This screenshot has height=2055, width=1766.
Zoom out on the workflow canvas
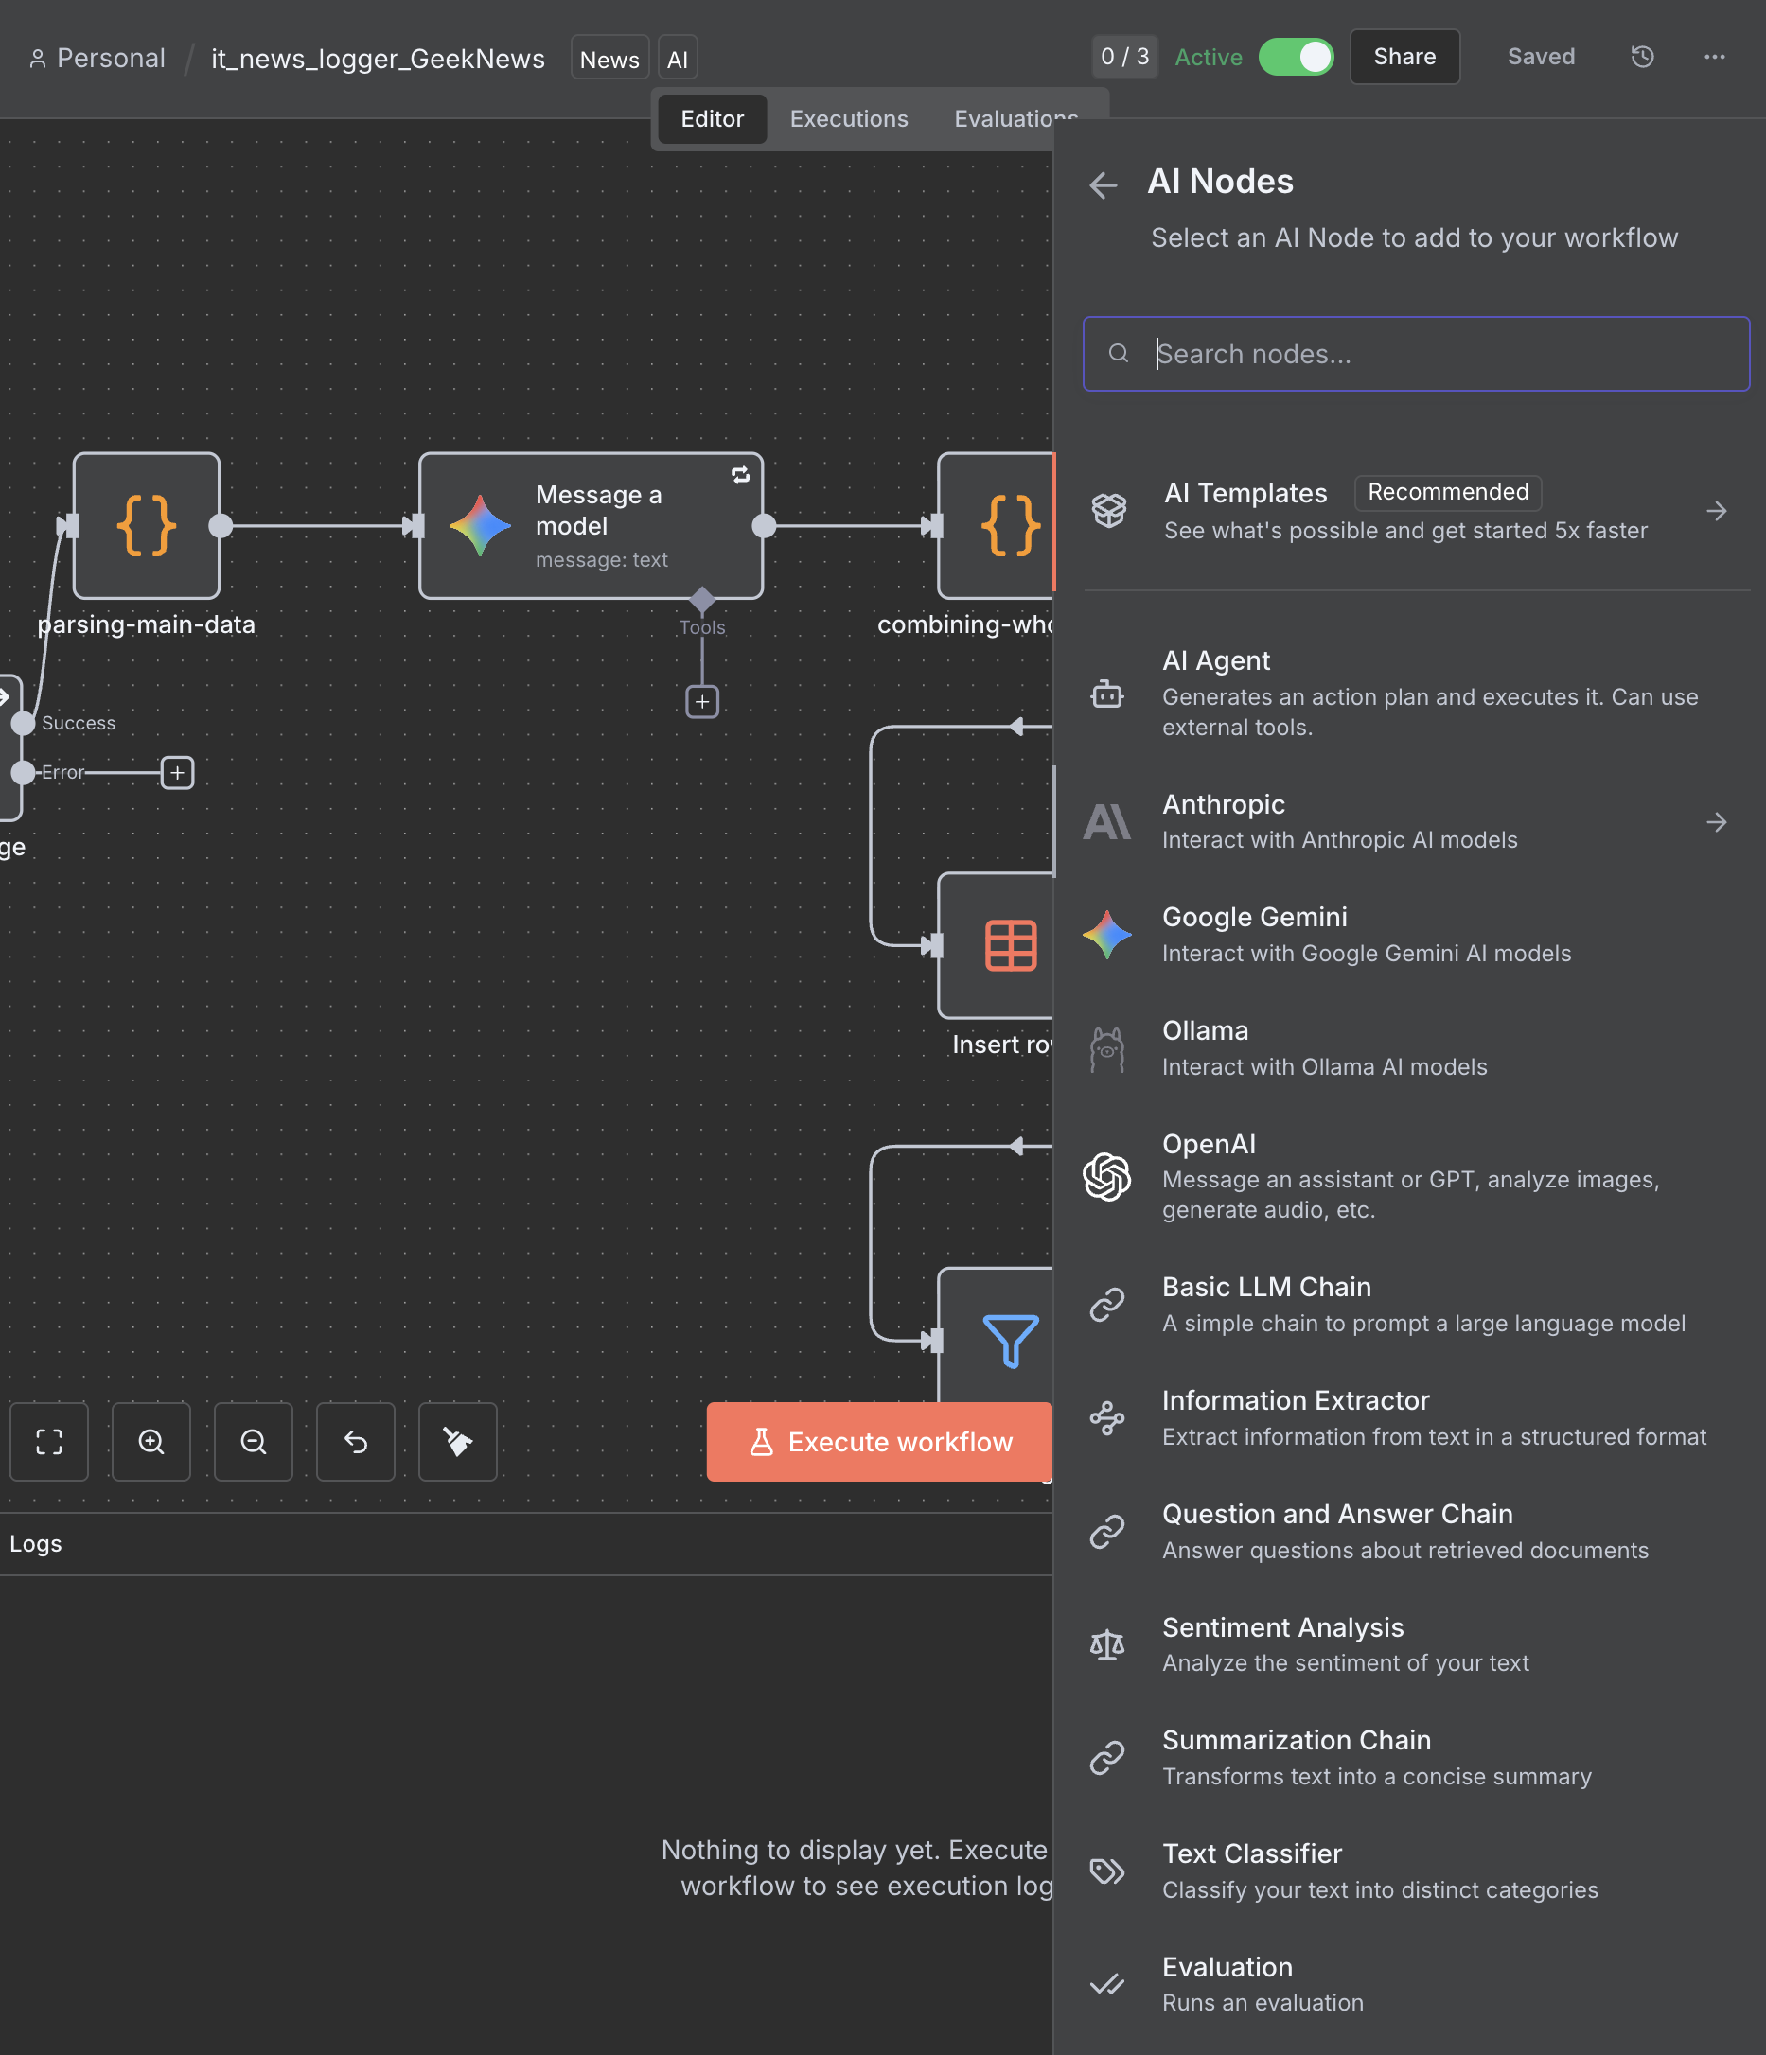(253, 1441)
